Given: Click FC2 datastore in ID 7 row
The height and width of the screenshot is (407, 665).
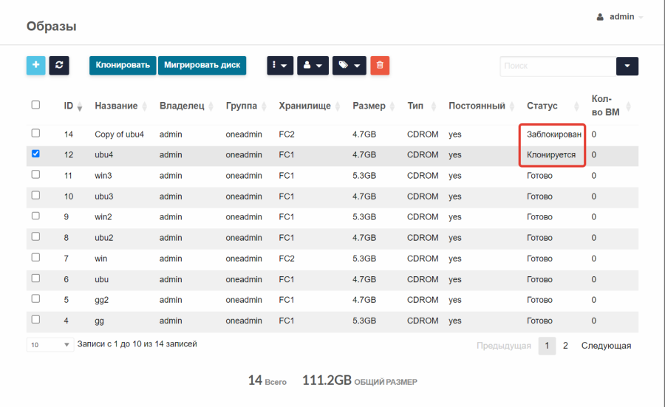Looking at the screenshot, I should [286, 259].
